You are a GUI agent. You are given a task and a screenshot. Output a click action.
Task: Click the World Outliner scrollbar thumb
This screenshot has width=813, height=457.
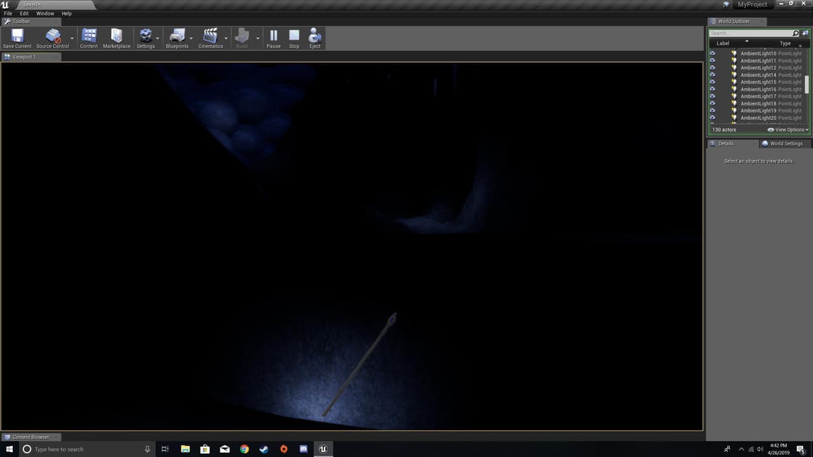pos(807,84)
